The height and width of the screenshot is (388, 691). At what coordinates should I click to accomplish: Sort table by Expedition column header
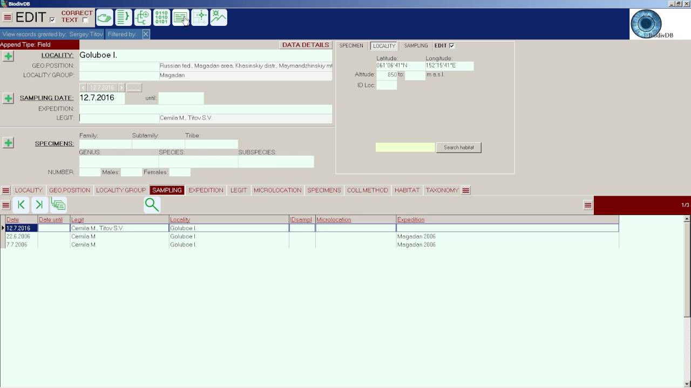click(507, 220)
